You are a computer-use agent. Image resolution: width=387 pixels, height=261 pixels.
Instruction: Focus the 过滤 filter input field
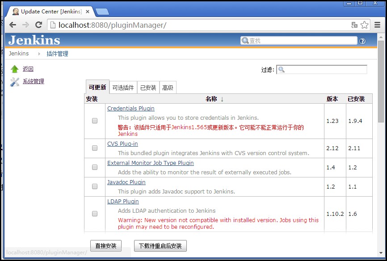pos(322,70)
